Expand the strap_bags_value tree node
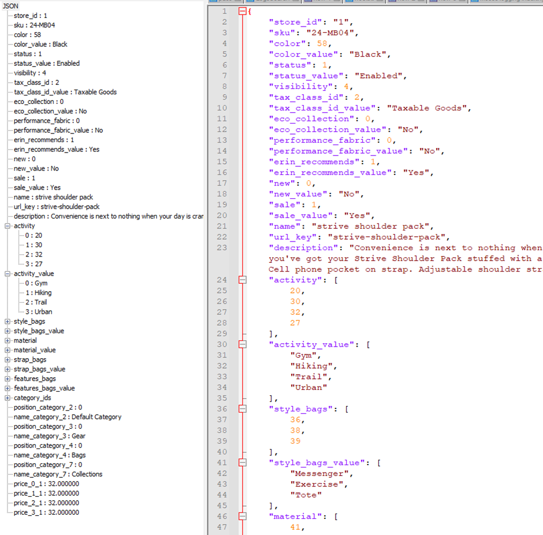 8,369
